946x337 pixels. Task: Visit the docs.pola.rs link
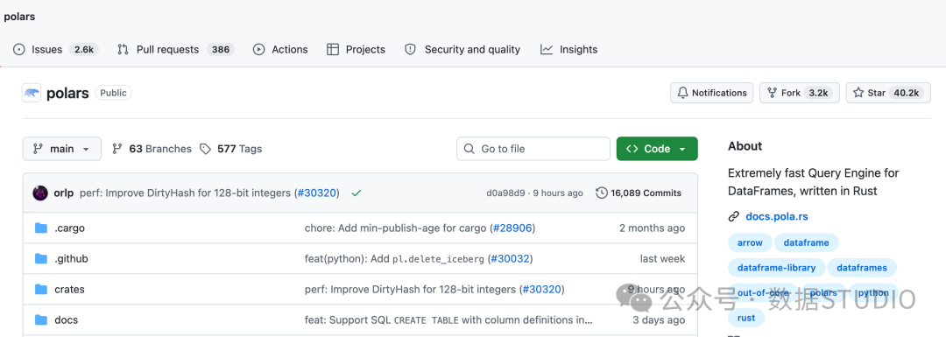777,216
